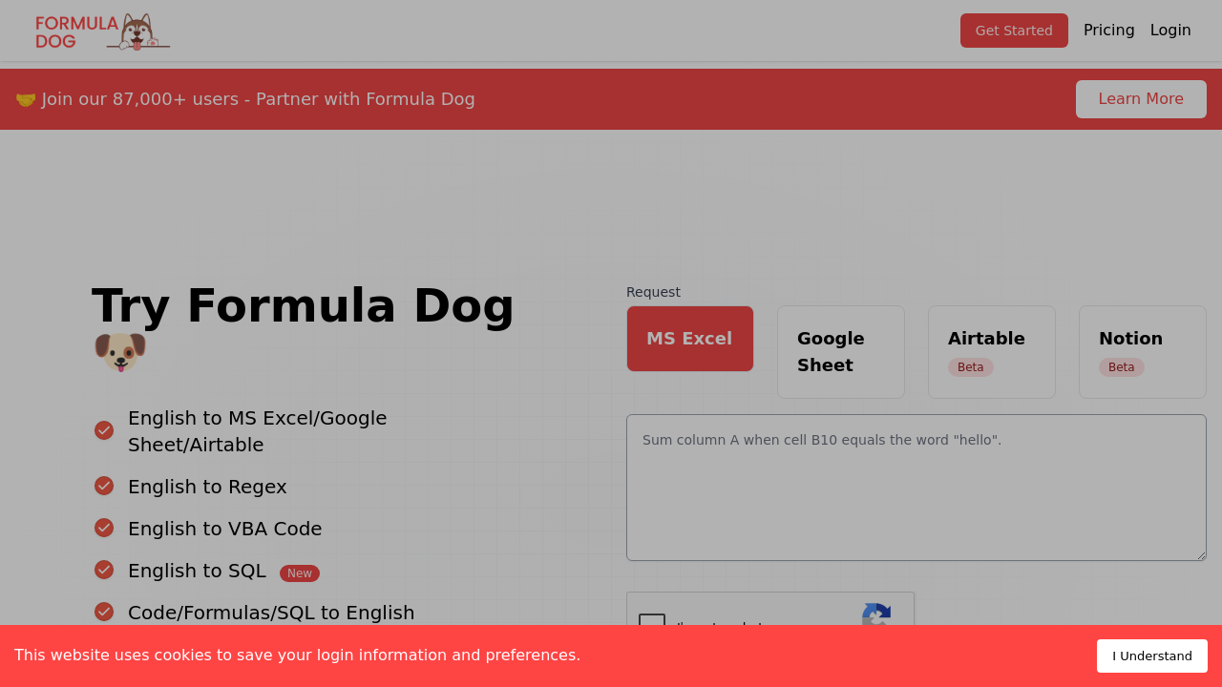
Task: Click the reCAPTCHA logo icon
Action: 876,614
